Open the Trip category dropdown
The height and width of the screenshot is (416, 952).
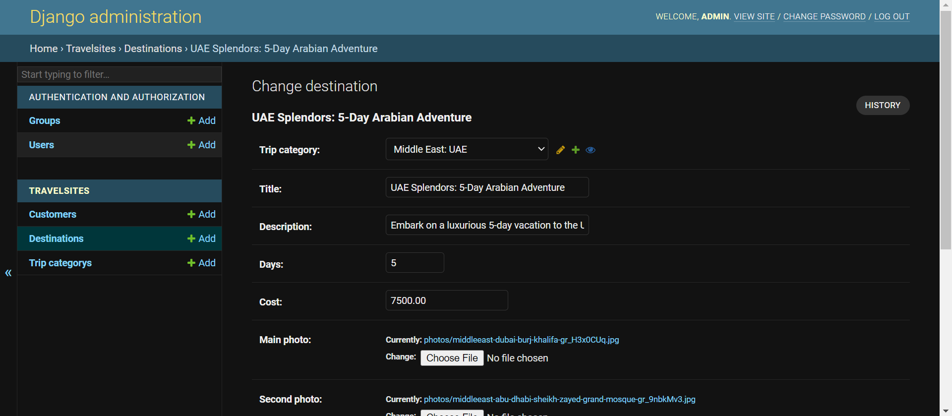(x=467, y=149)
